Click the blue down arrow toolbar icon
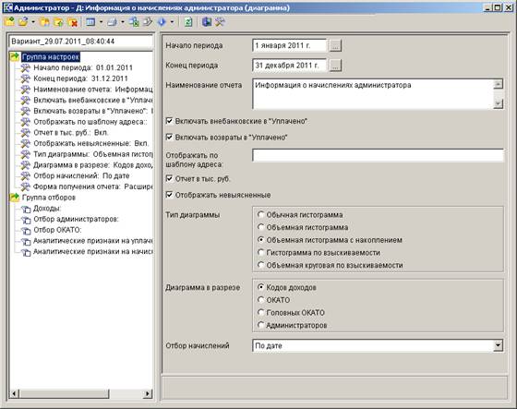The image size is (517, 409). pyautogui.click(x=162, y=22)
